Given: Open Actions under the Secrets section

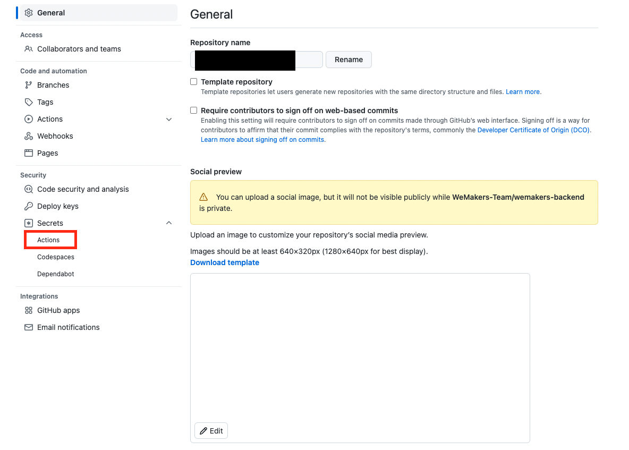Looking at the screenshot, I should [x=50, y=240].
